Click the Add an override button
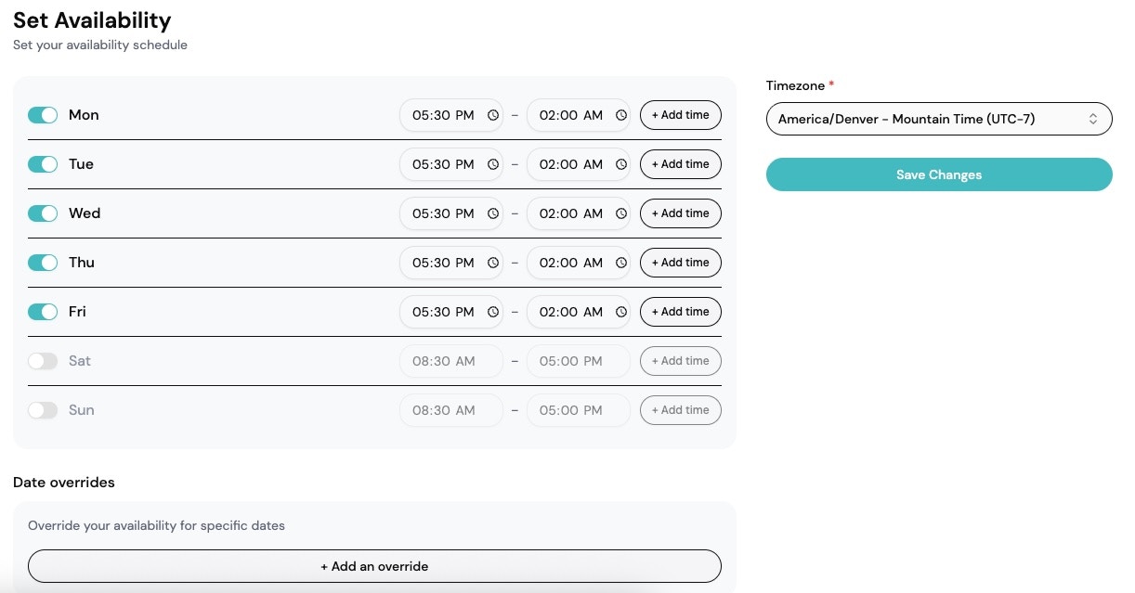Viewport: 1135px width, 593px height. 374,566
